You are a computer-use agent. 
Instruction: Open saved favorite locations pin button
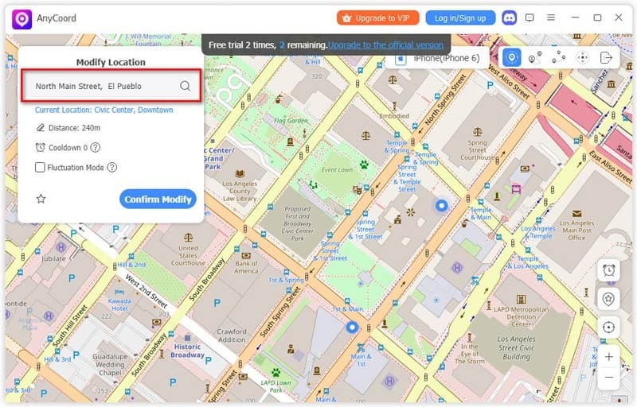(609, 298)
